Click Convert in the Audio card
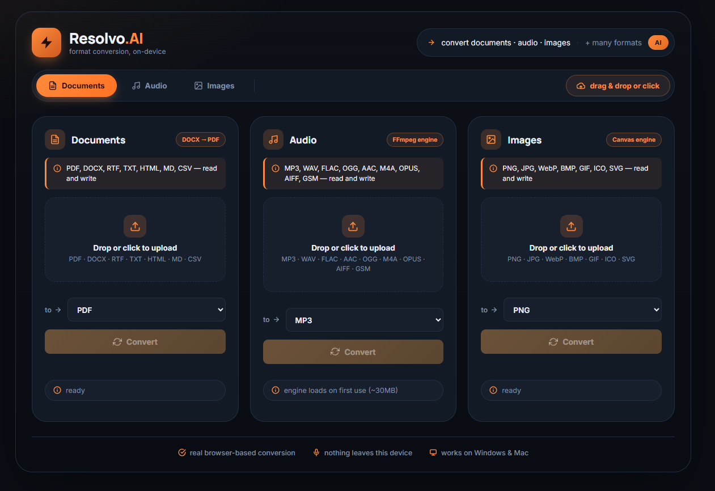Image resolution: width=715 pixels, height=491 pixels. coord(353,352)
